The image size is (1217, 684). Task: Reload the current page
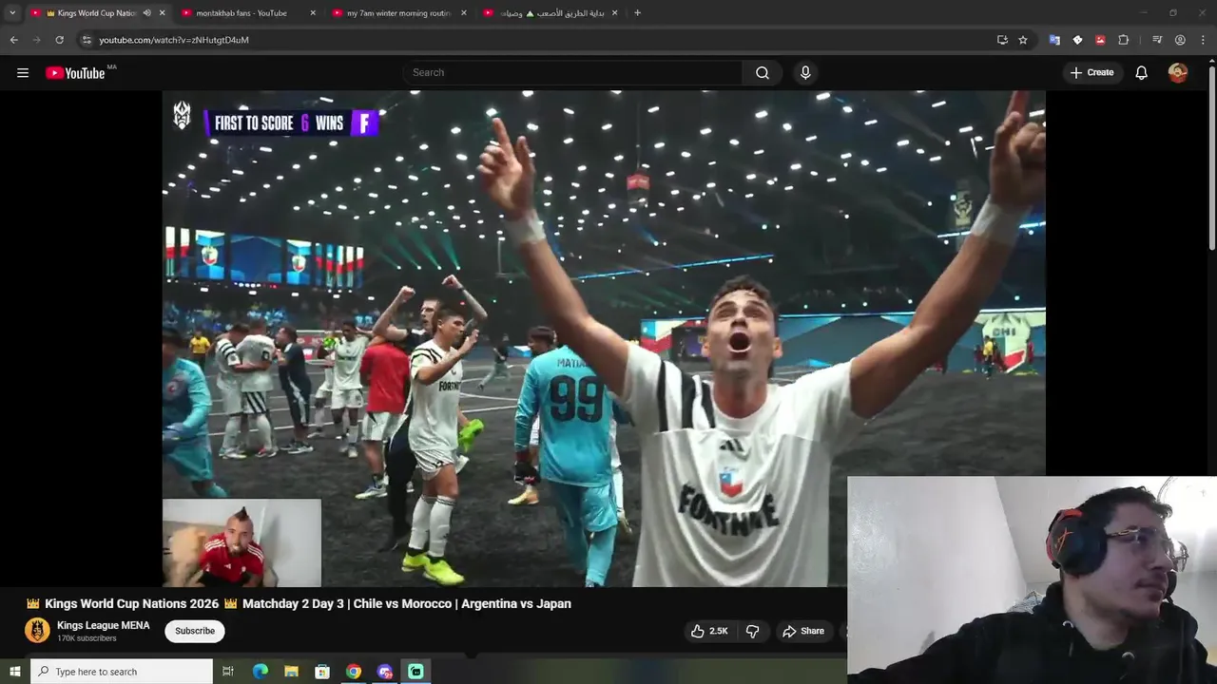pos(60,40)
